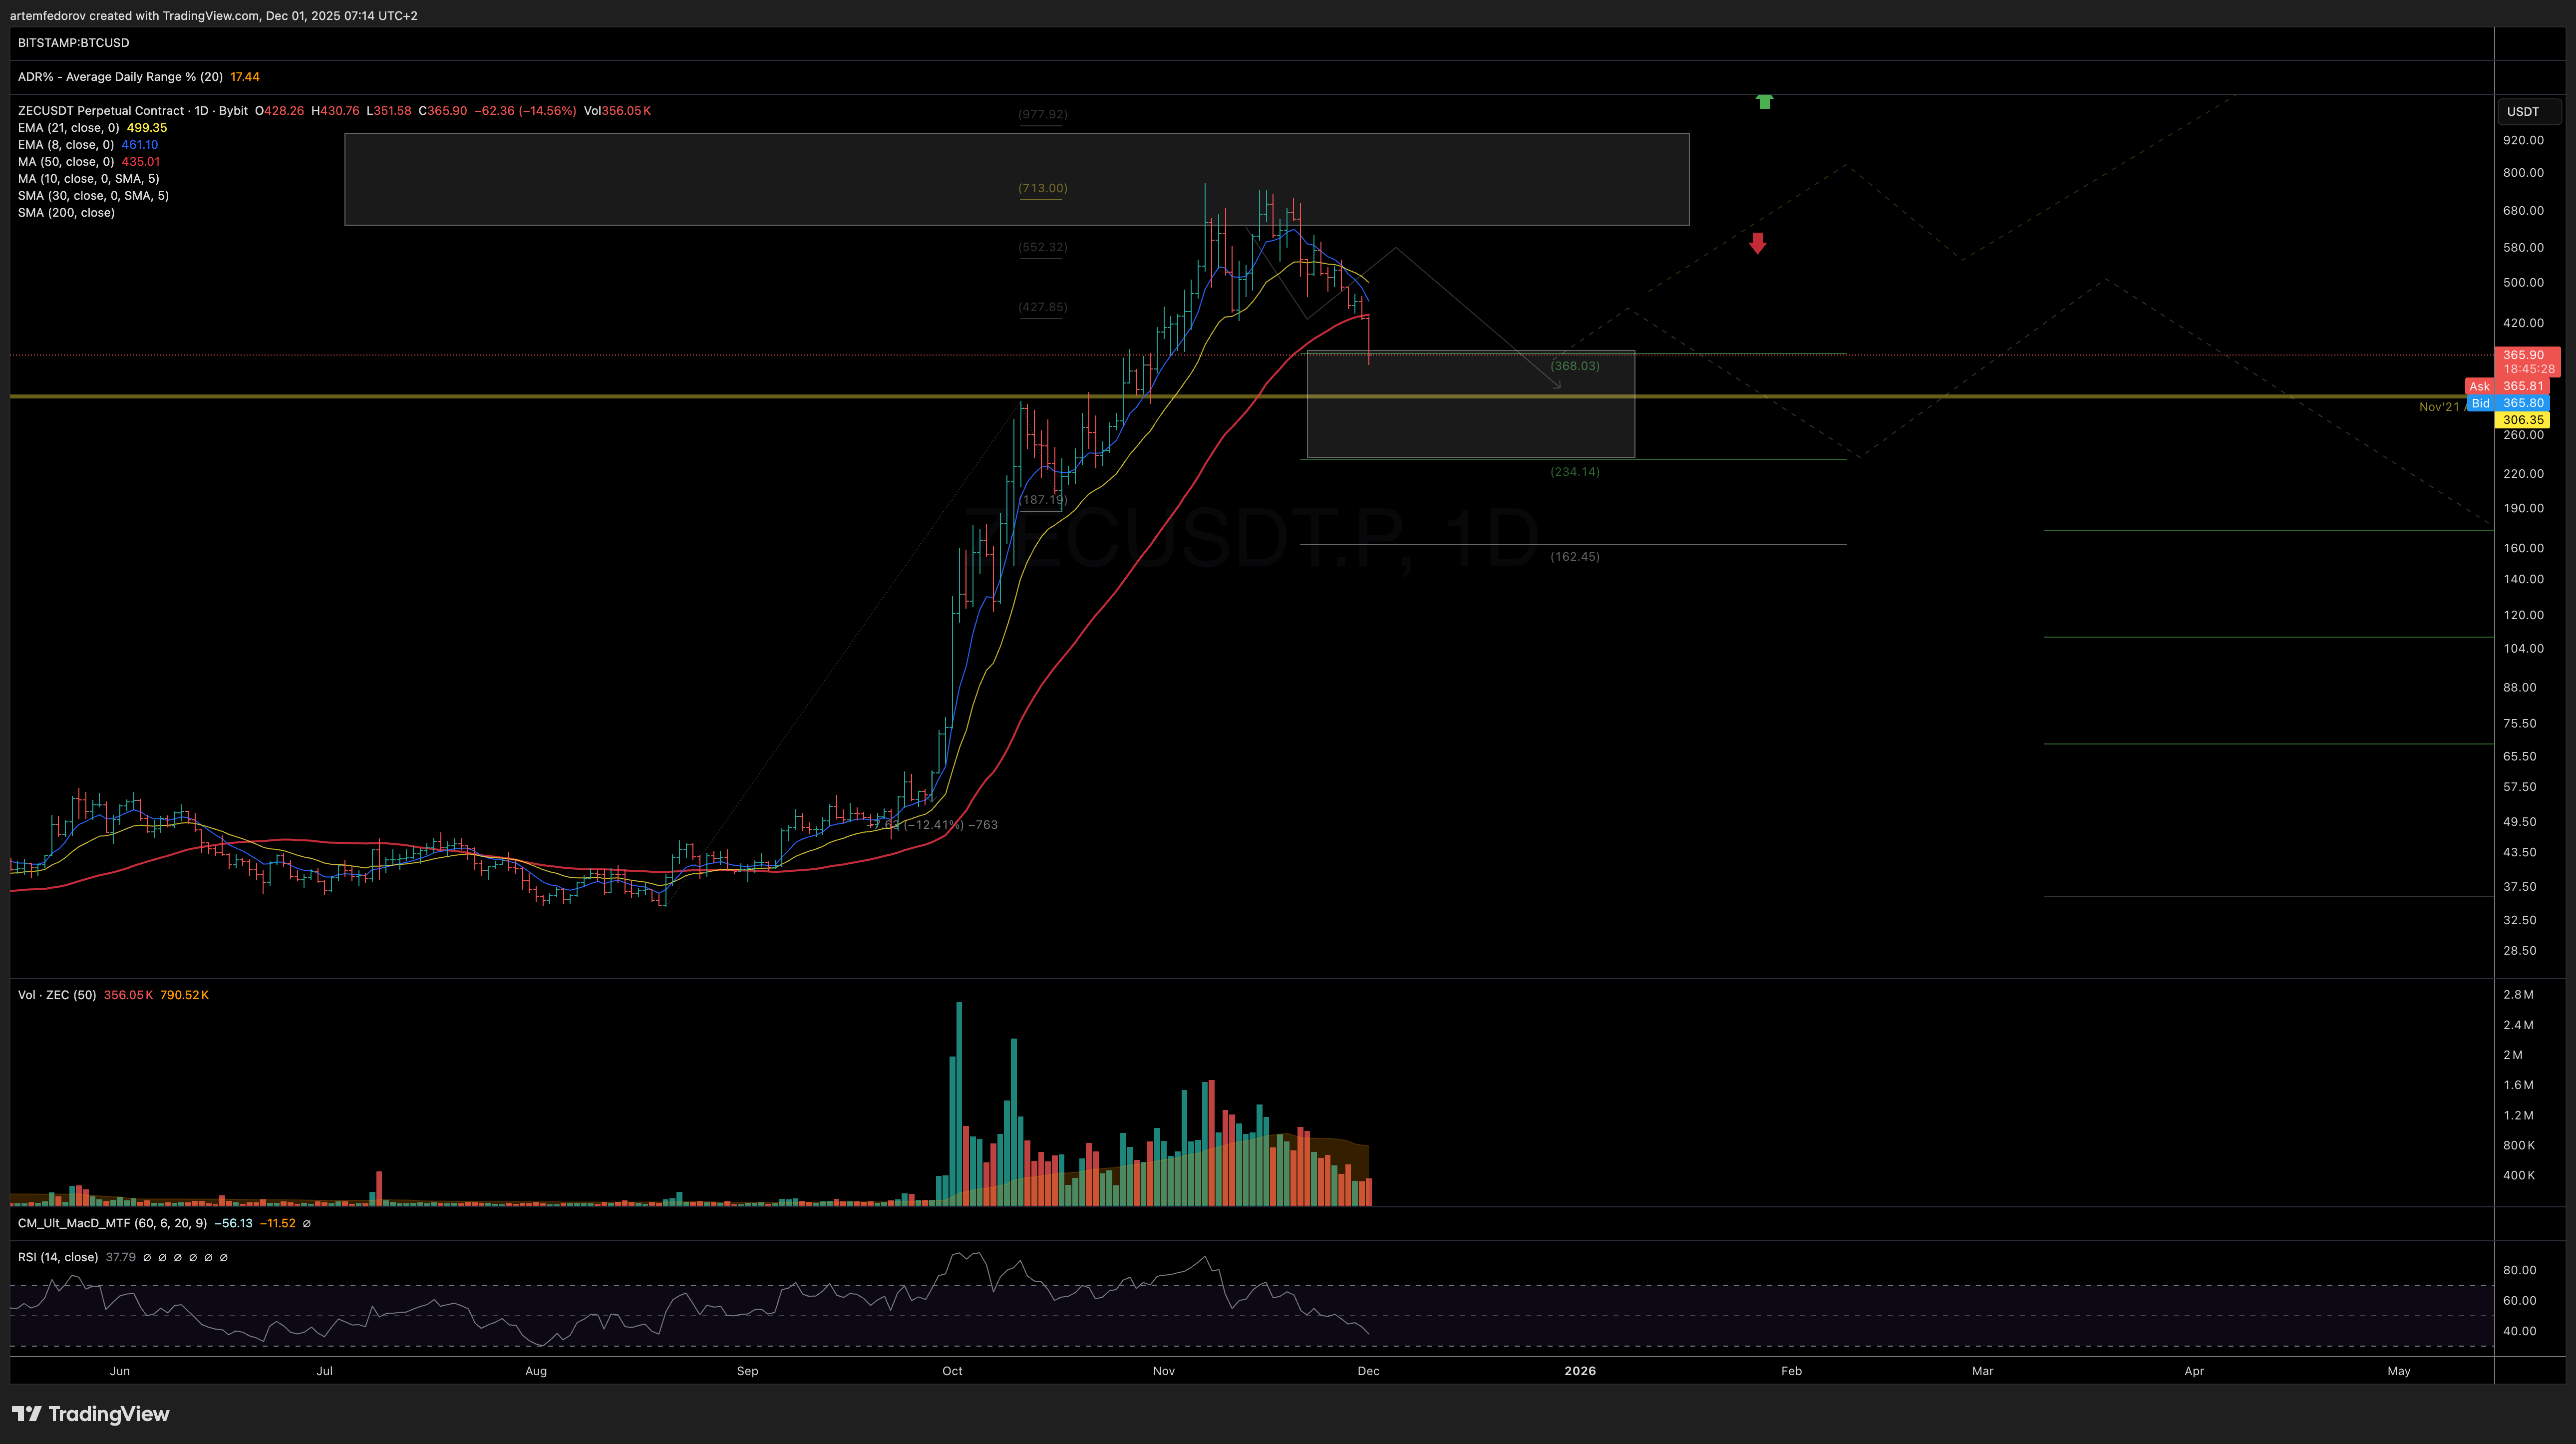This screenshot has width=2576, height=1444.
Task: Click the (977.92) level label
Action: (1042, 114)
